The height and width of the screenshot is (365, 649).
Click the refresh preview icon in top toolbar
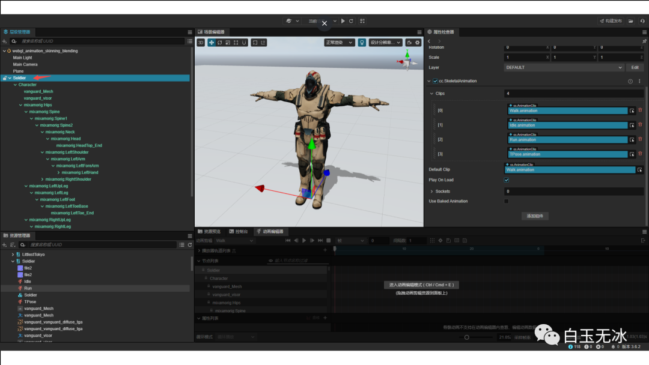(x=351, y=21)
